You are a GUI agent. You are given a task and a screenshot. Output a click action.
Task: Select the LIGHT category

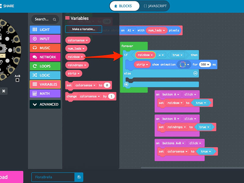45,30
